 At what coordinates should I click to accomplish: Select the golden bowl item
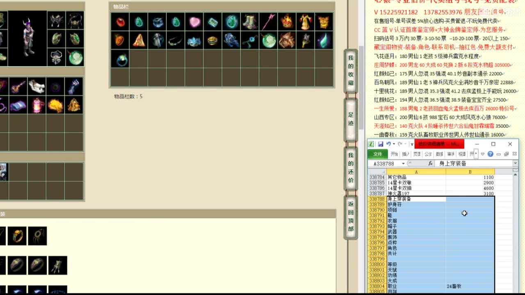pos(212,40)
